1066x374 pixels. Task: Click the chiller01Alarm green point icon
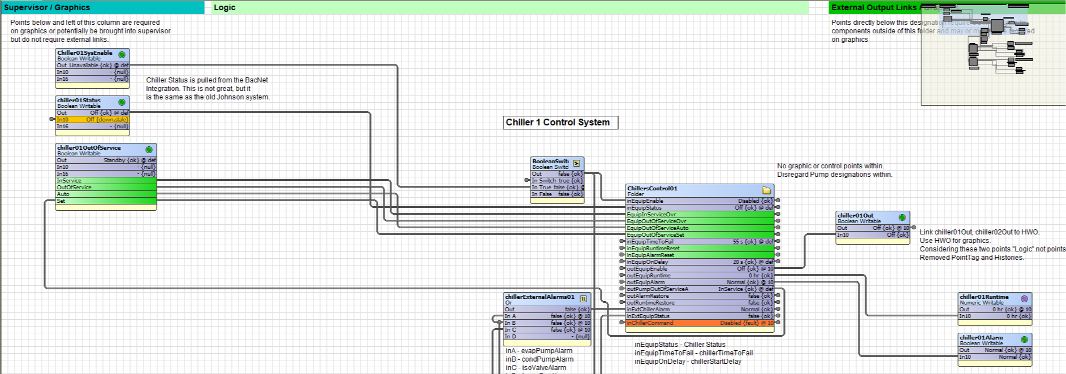pyautogui.click(x=1024, y=340)
